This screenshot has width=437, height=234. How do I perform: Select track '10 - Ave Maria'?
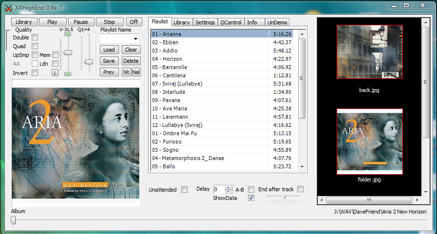pyautogui.click(x=222, y=108)
